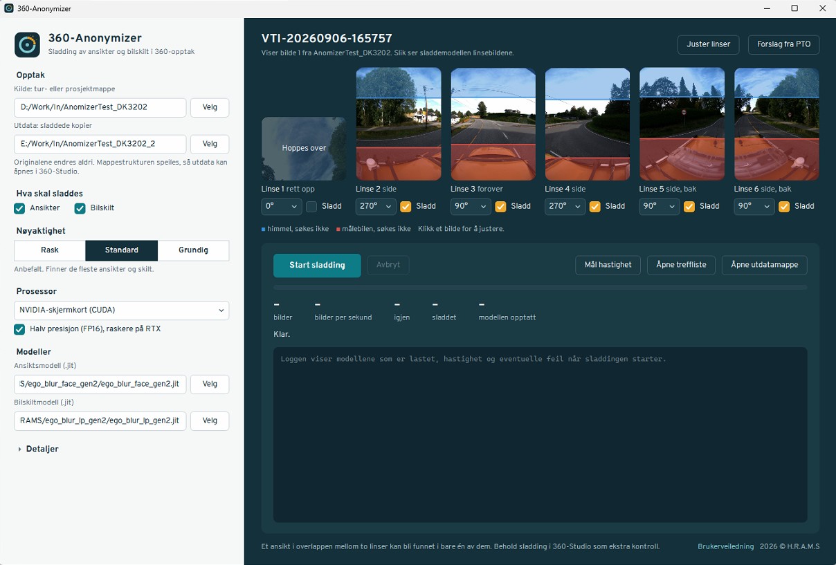The height and width of the screenshot is (565, 836).
Task: Enable the Sladd checkbox for Linse 1
Action: tap(311, 206)
